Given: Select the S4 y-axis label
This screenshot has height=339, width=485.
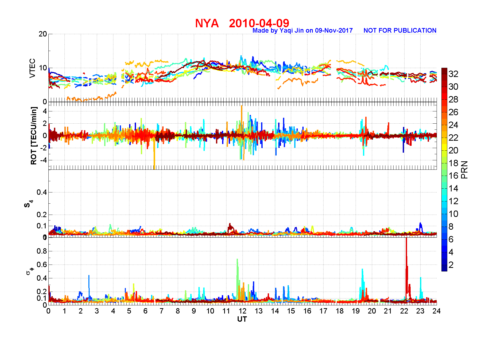Looking at the screenshot, I should coord(29,204).
